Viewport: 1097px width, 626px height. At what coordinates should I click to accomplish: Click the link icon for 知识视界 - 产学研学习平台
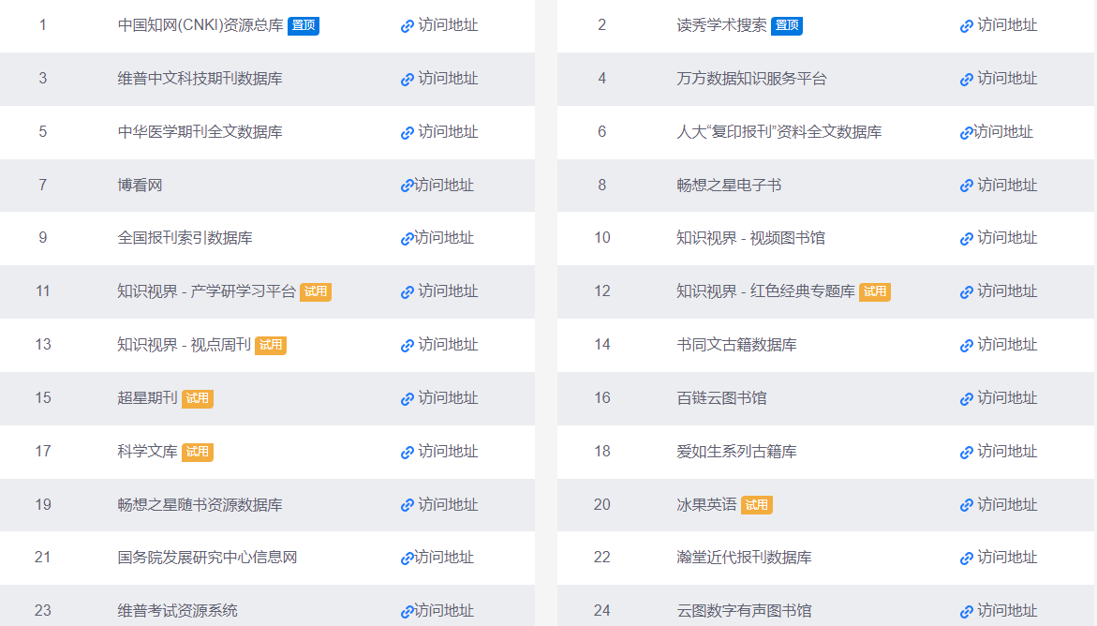(408, 292)
